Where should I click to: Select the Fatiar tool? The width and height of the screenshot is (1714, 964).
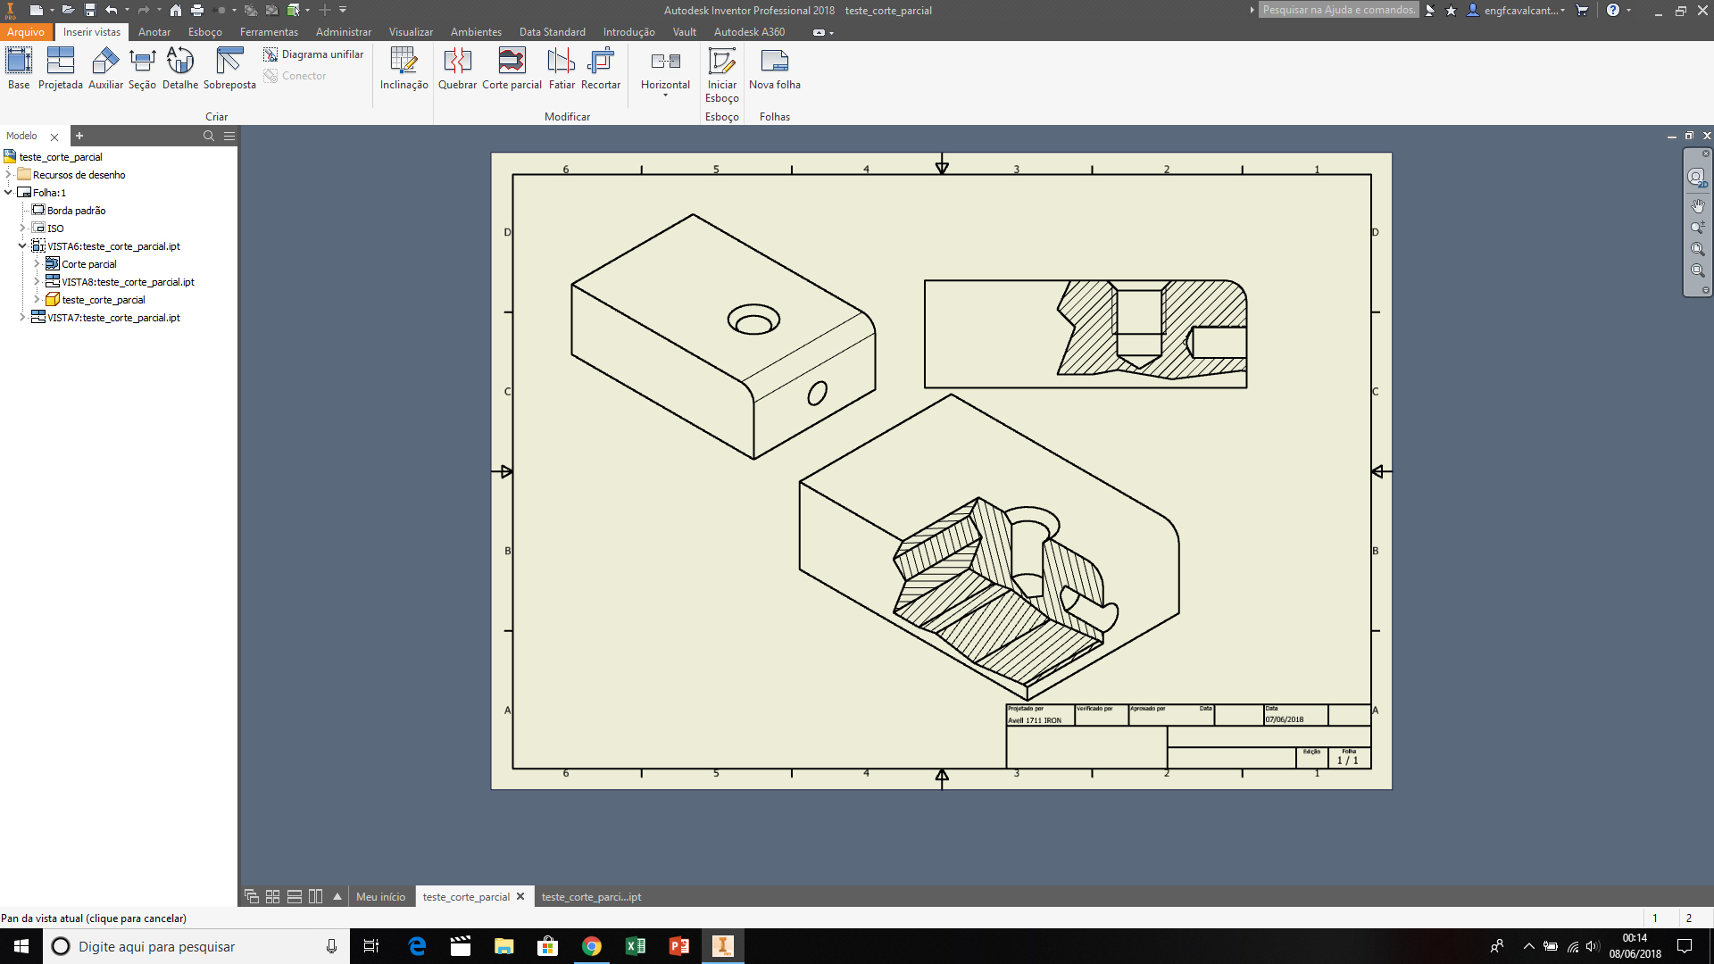(x=562, y=67)
